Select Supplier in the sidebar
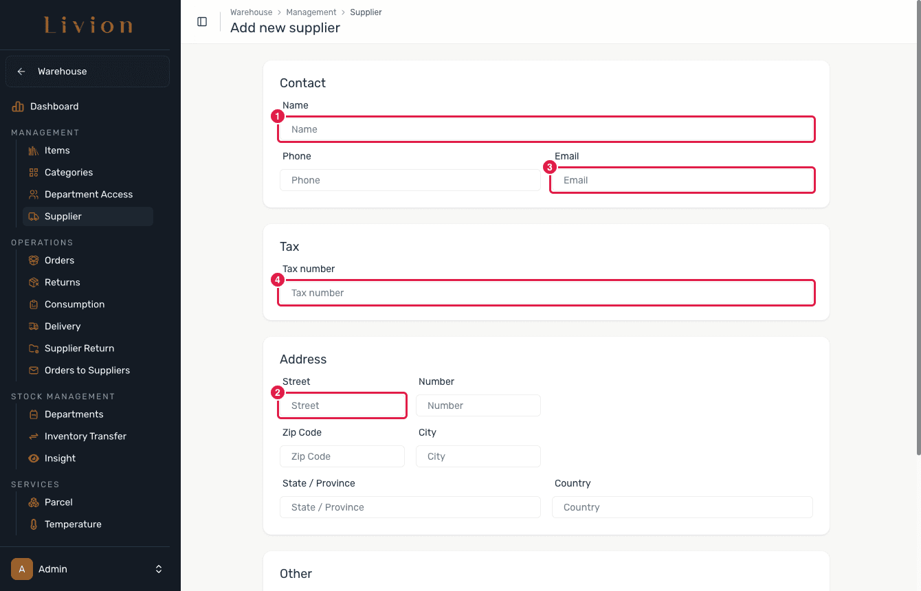The height and width of the screenshot is (591, 921). pos(88,216)
